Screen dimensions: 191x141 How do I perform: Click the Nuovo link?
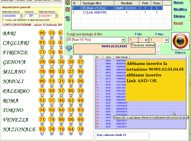pyautogui.click(x=178, y=2)
